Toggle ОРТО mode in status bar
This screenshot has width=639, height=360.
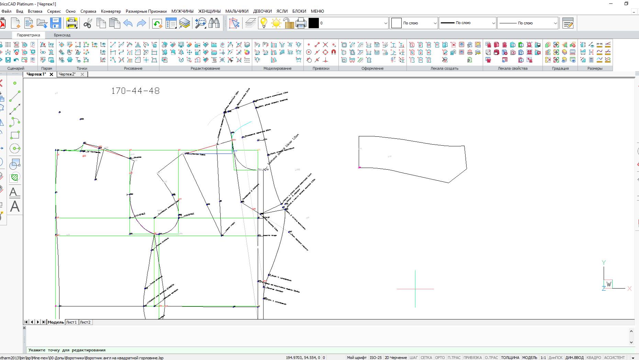[440, 358]
